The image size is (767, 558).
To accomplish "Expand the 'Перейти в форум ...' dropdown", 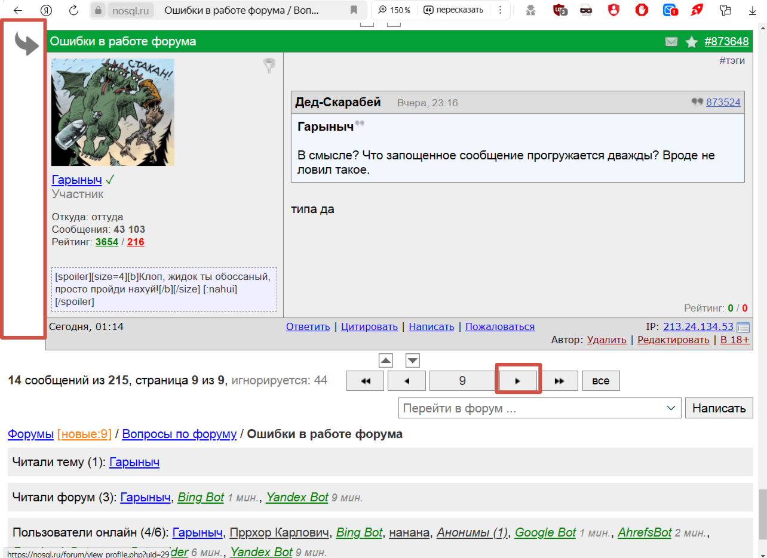I will [540, 408].
